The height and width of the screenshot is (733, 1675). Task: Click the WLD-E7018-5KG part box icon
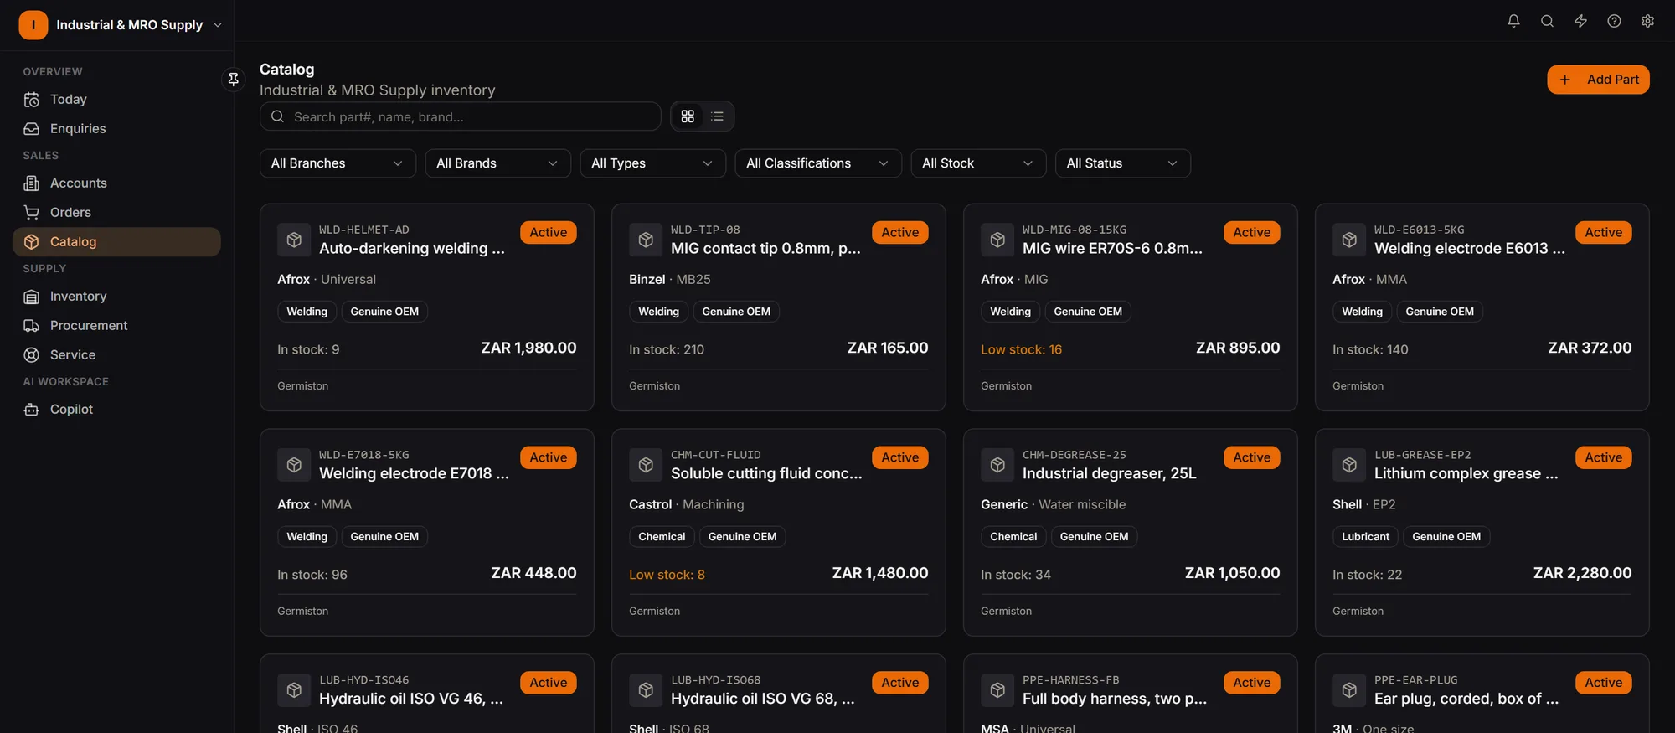[294, 465]
